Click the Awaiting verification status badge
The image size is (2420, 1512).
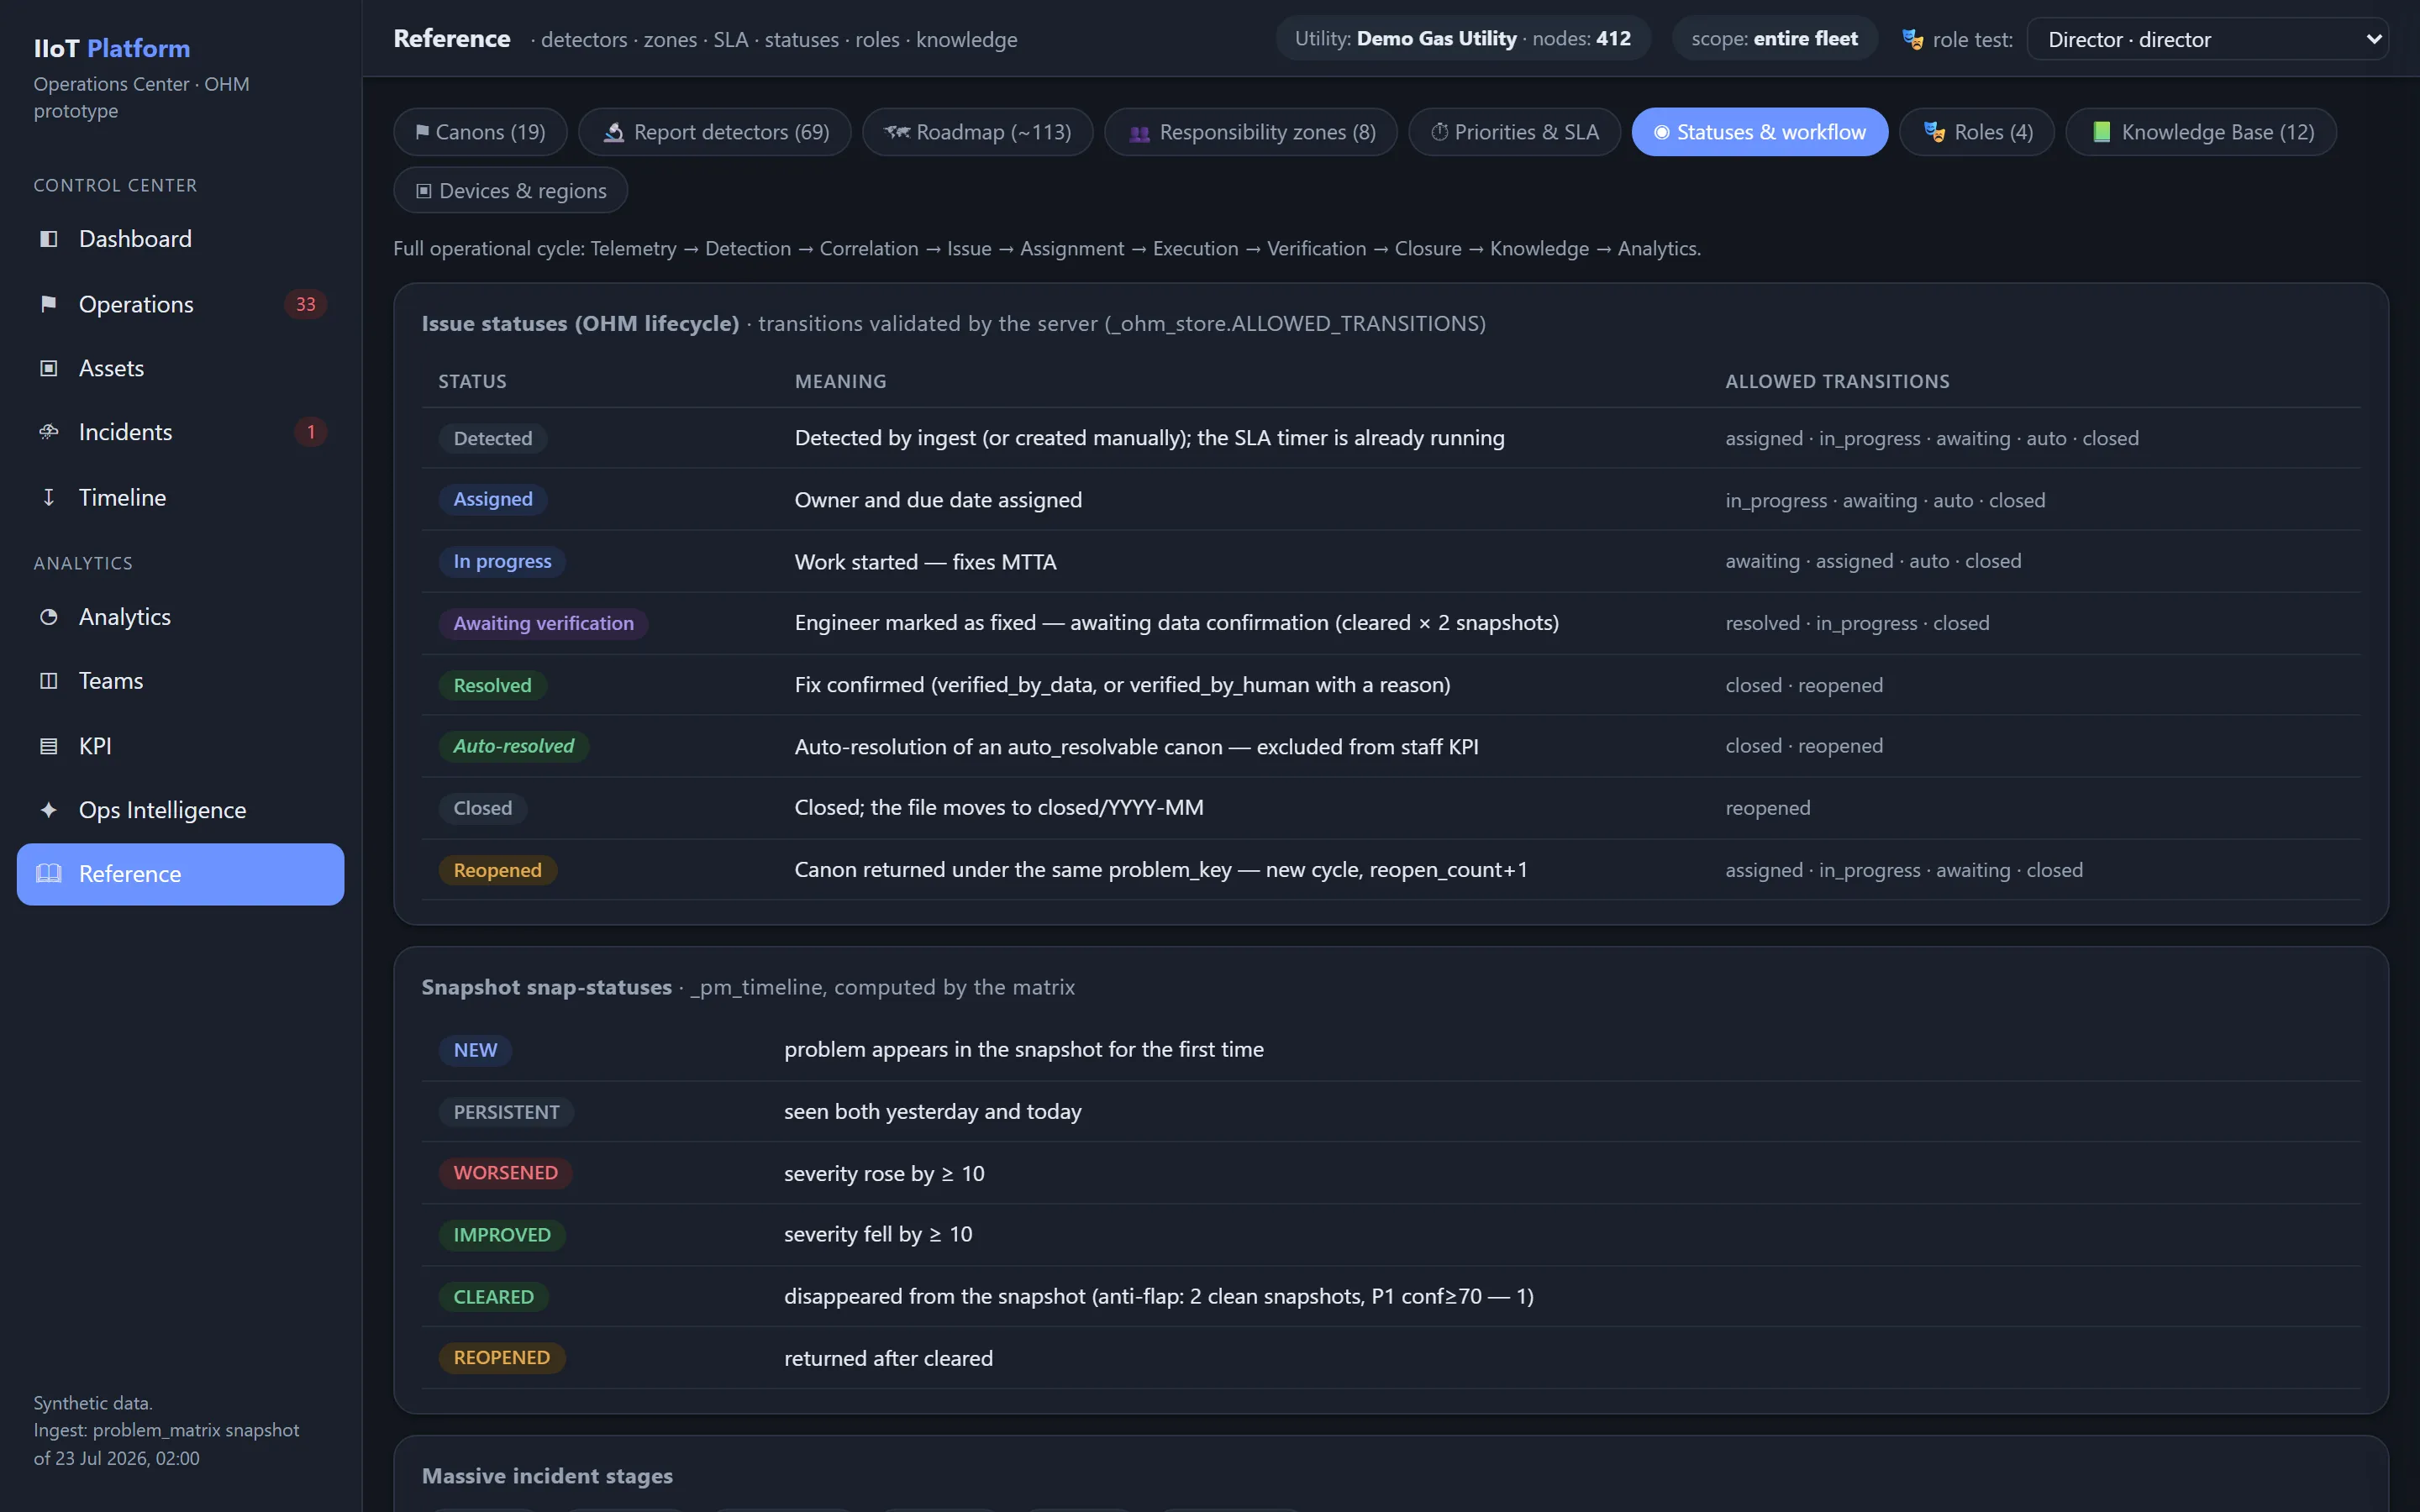click(544, 623)
